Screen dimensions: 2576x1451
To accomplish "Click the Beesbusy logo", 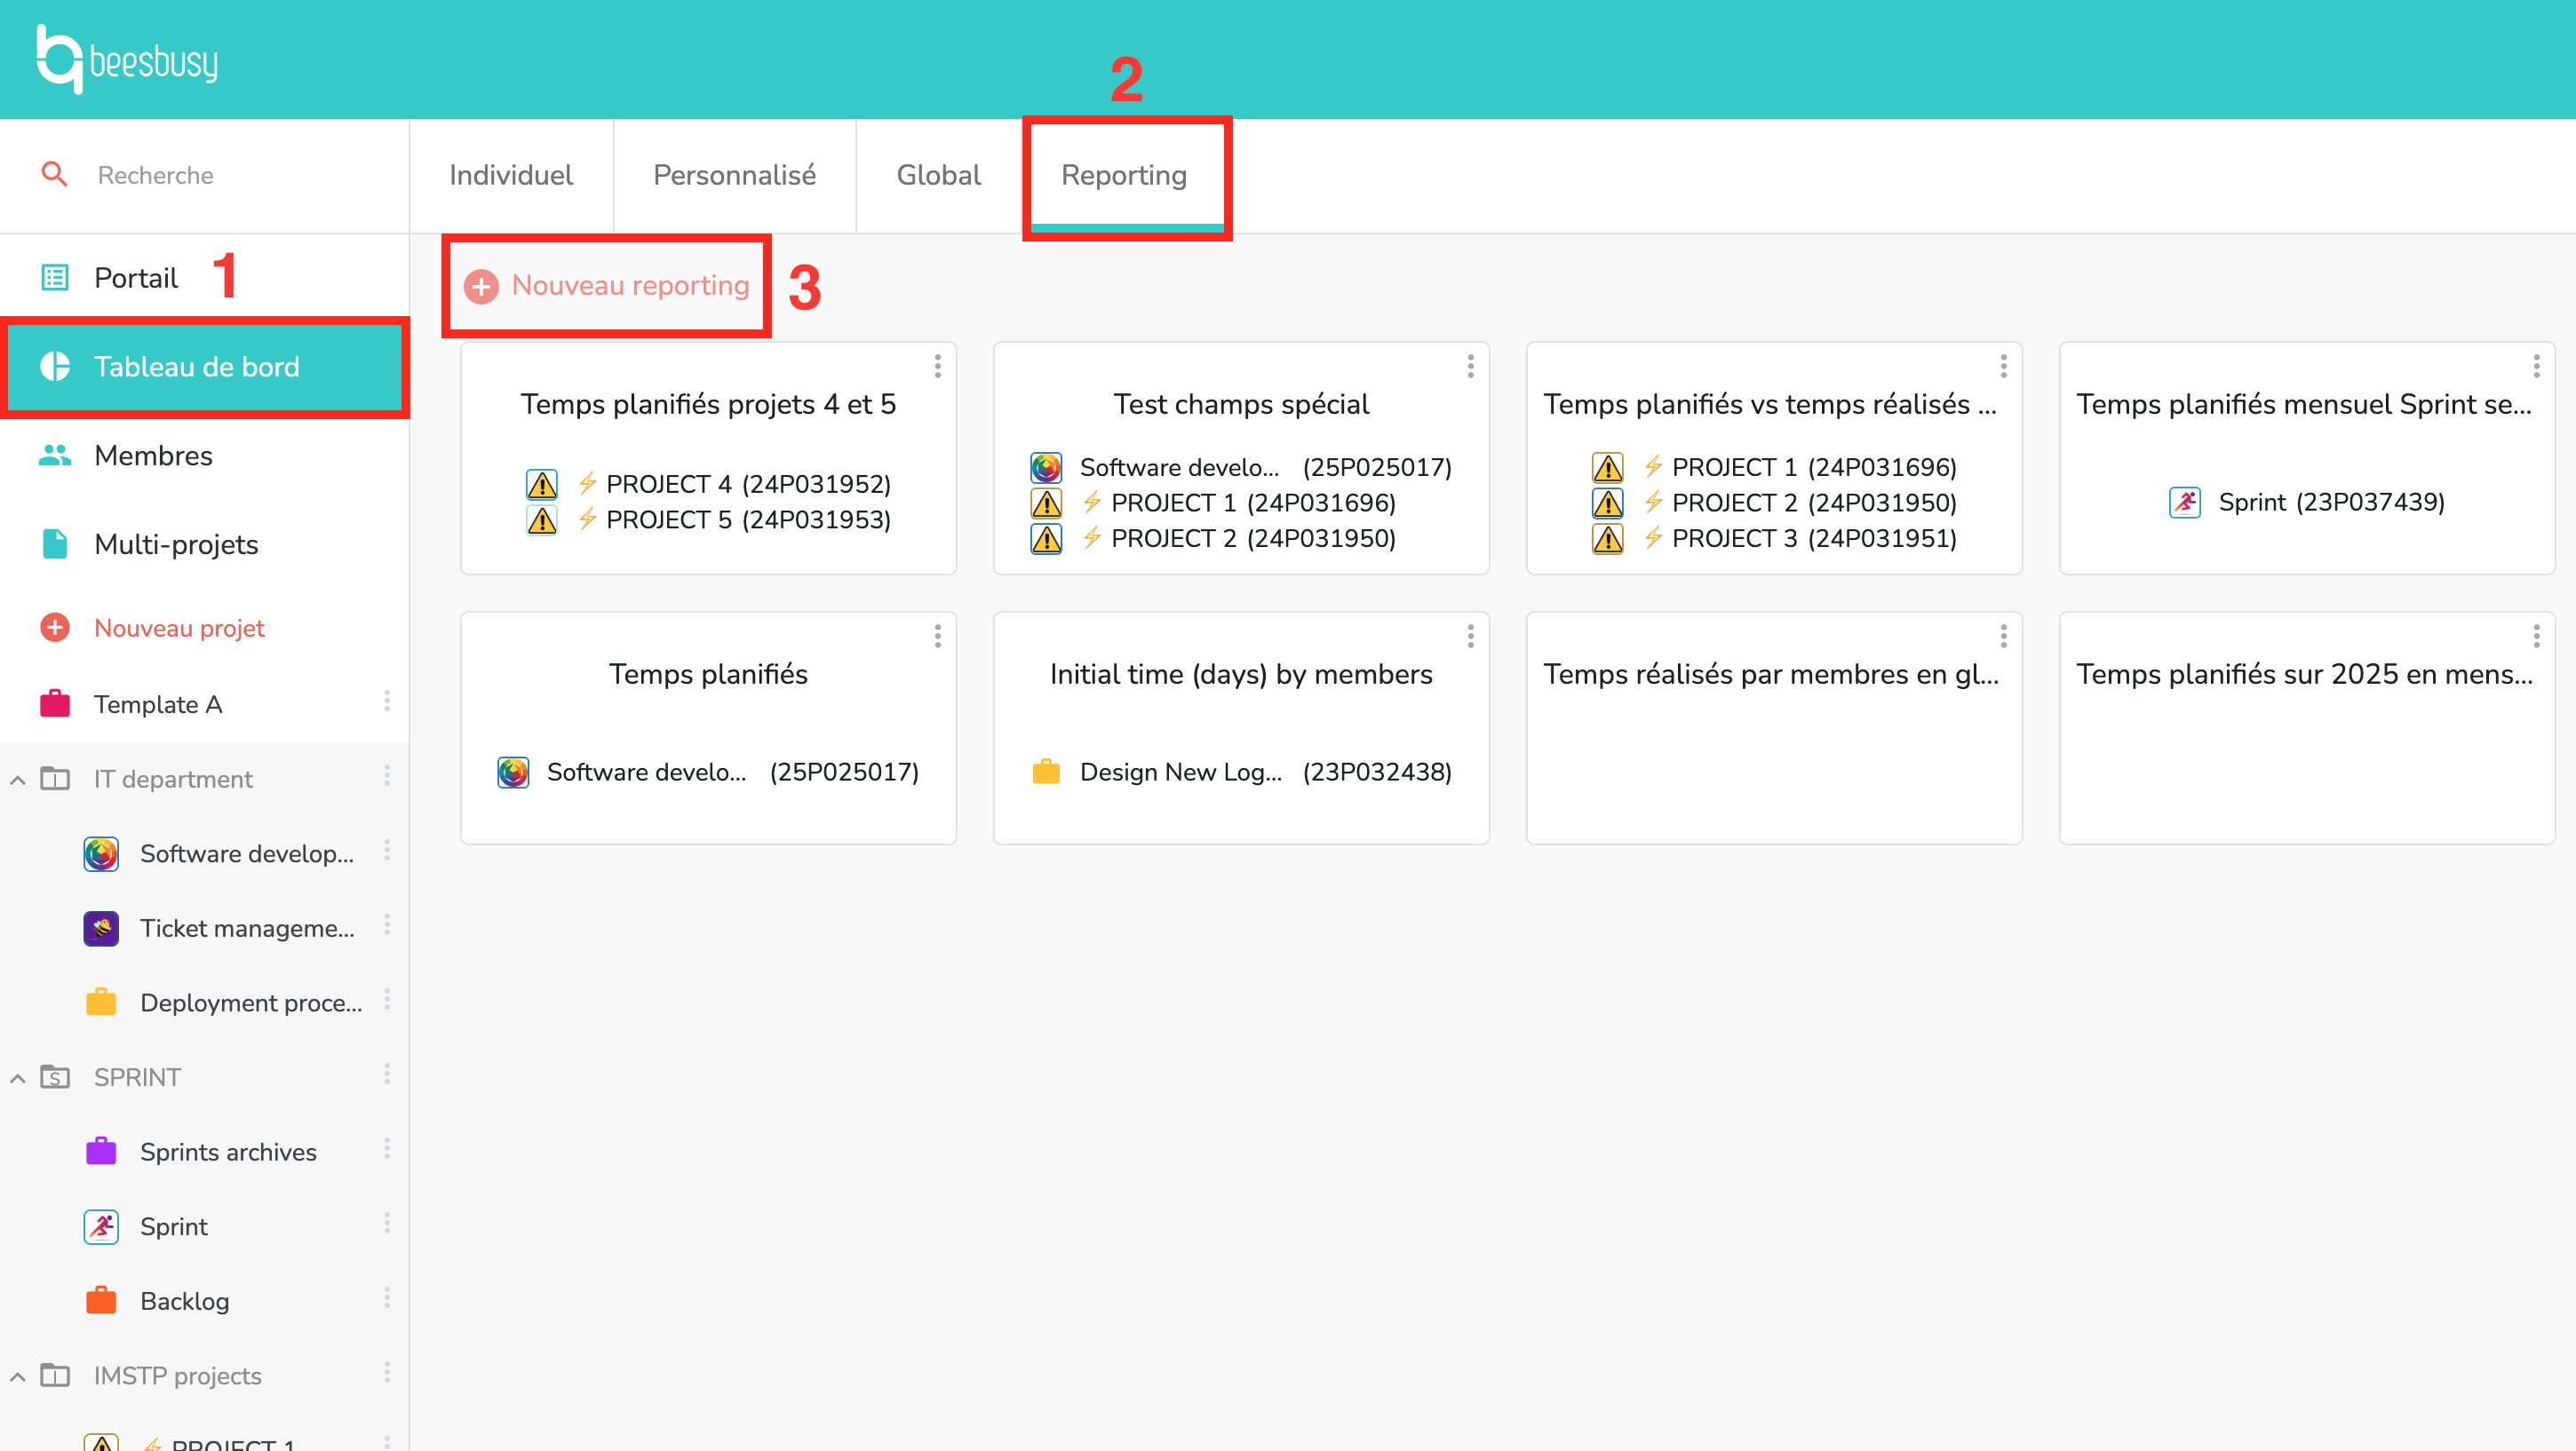I will [127, 60].
